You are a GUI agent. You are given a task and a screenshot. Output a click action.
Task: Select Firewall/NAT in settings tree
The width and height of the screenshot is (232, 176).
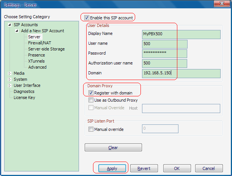point(40,43)
